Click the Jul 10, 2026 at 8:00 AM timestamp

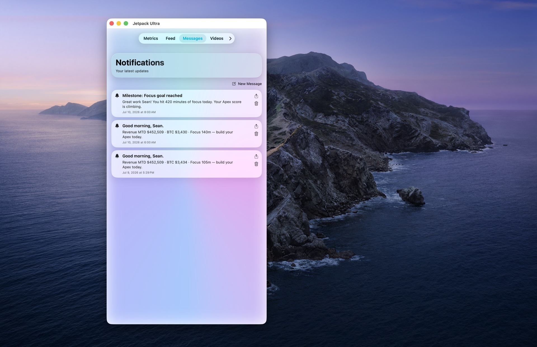[139, 112]
